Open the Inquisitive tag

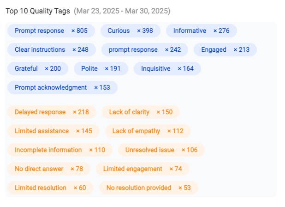click(x=167, y=69)
